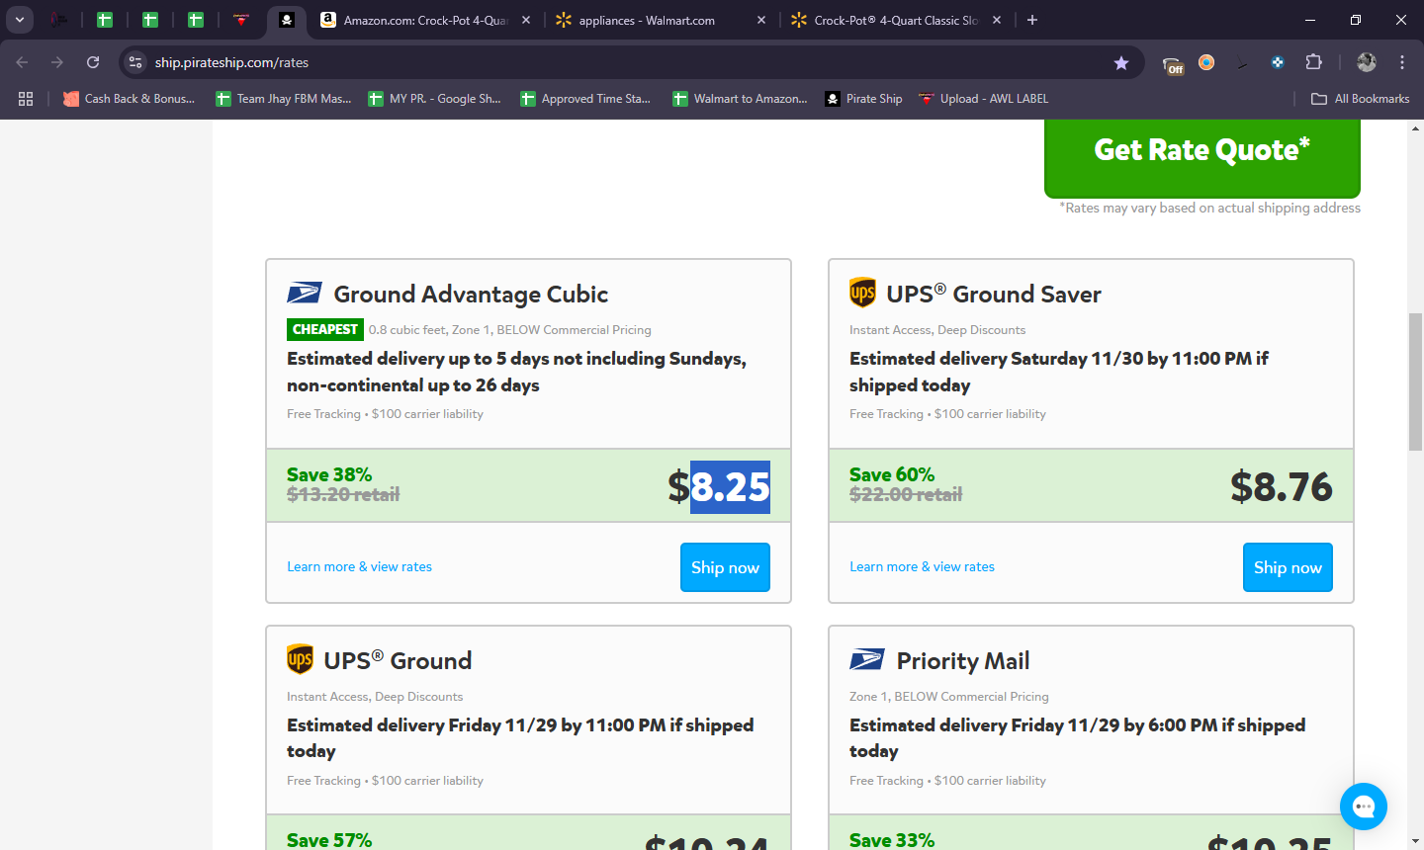Screen dimensions: 1424x850
Task: Close the Crock-Pot 4-Quart Classic tab
Action: (997, 20)
